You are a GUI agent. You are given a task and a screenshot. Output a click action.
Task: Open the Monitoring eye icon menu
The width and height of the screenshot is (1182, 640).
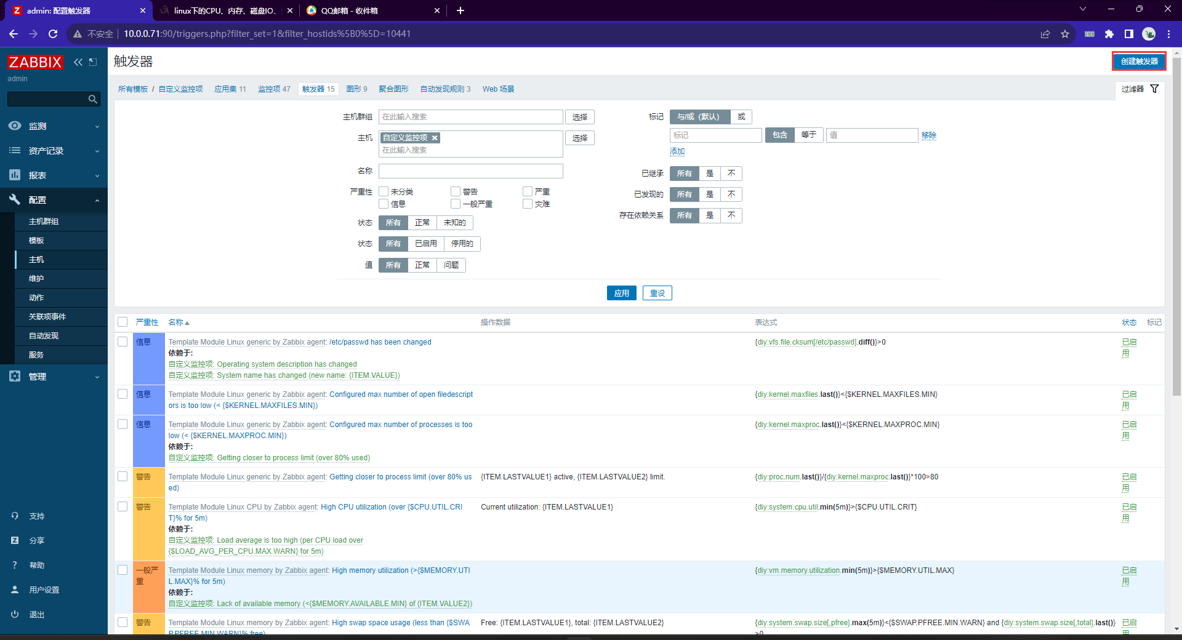(15, 126)
